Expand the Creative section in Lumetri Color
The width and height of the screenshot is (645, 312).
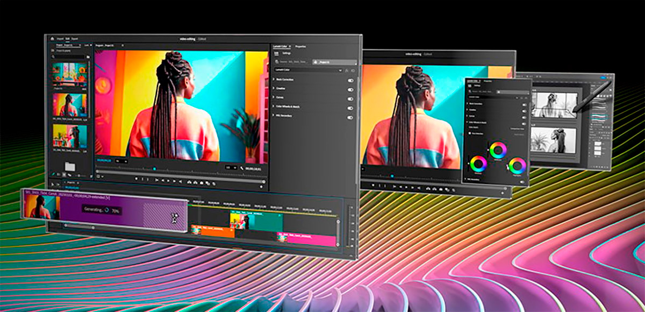pyautogui.click(x=274, y=88)
